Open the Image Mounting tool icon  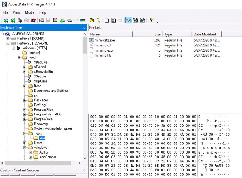(20, 20)
